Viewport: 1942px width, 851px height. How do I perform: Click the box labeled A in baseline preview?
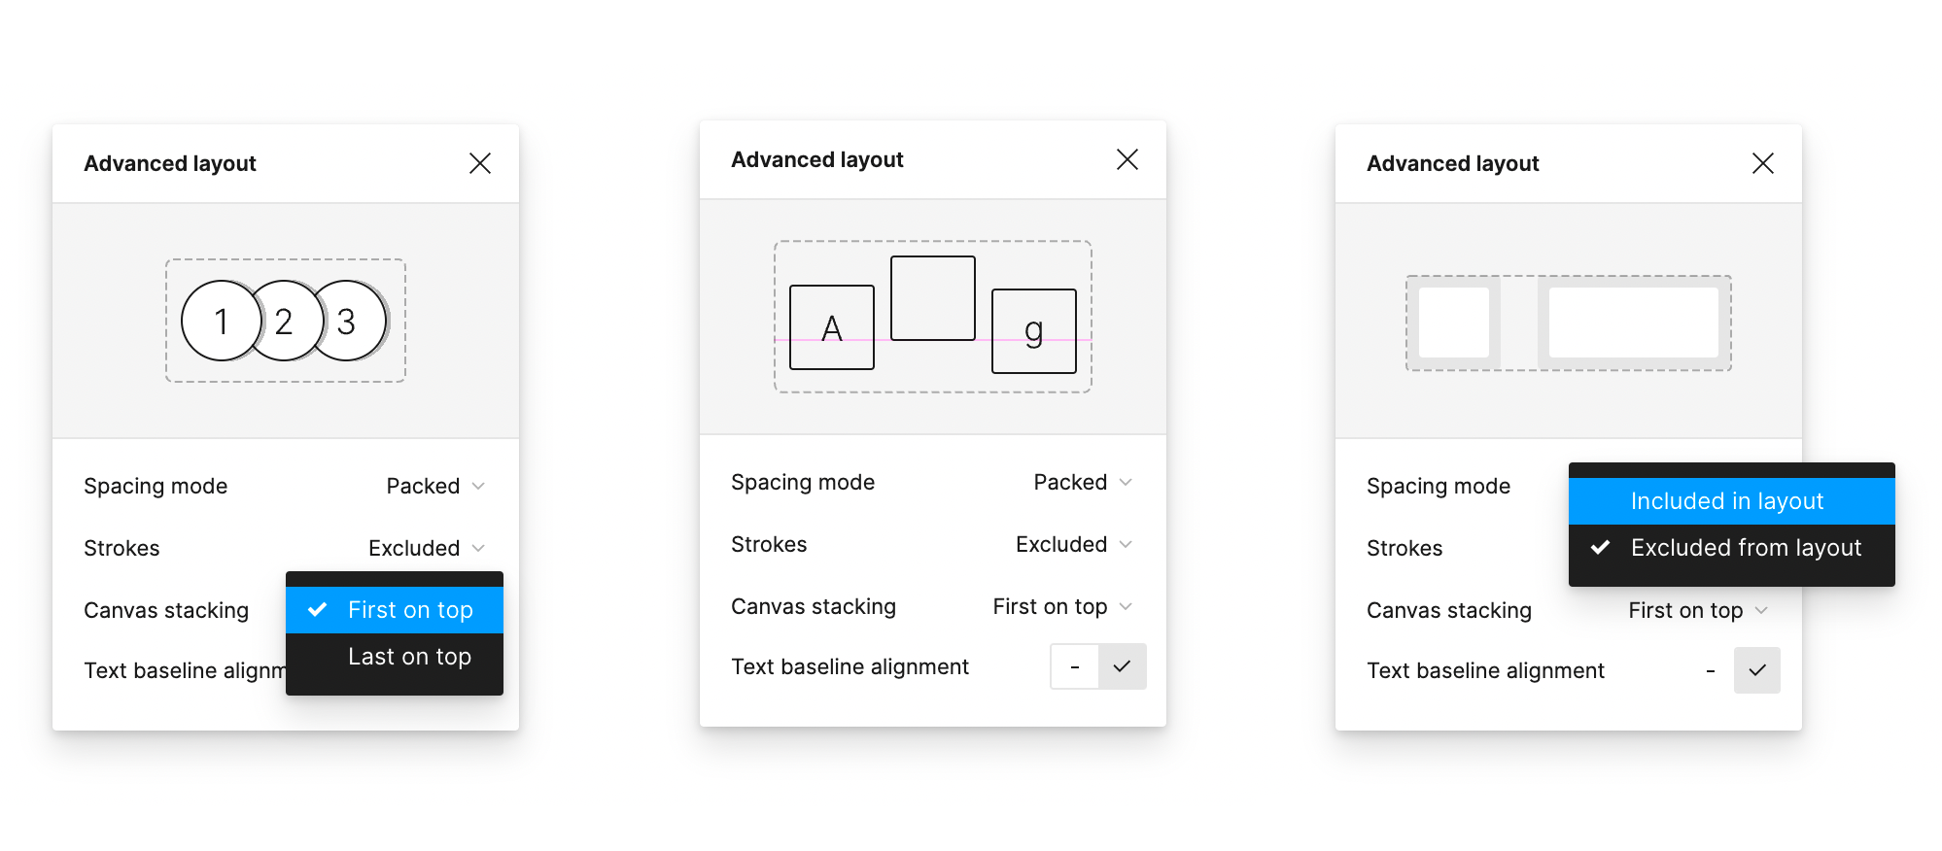click(832, 327)
